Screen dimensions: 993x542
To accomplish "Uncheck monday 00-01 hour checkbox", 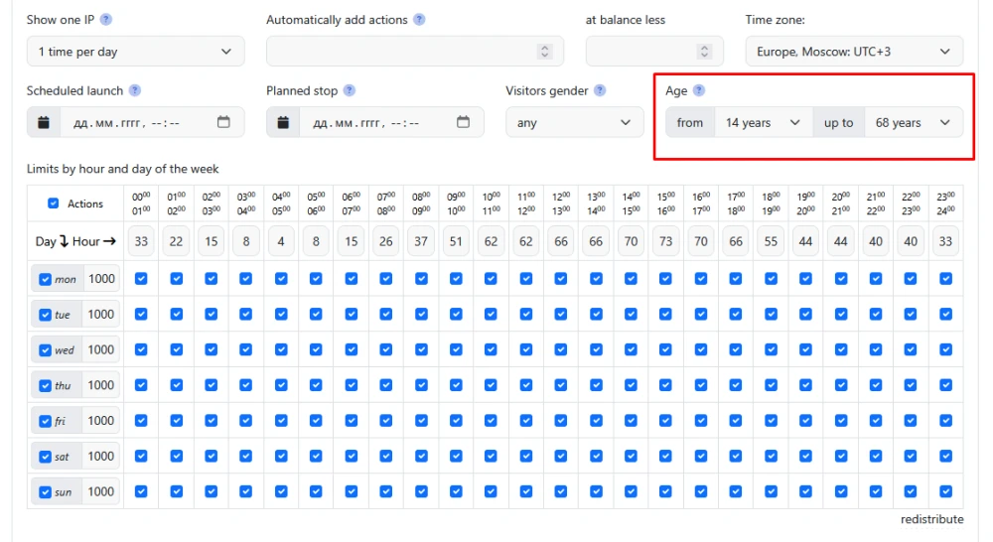I will tap(141, 279).
